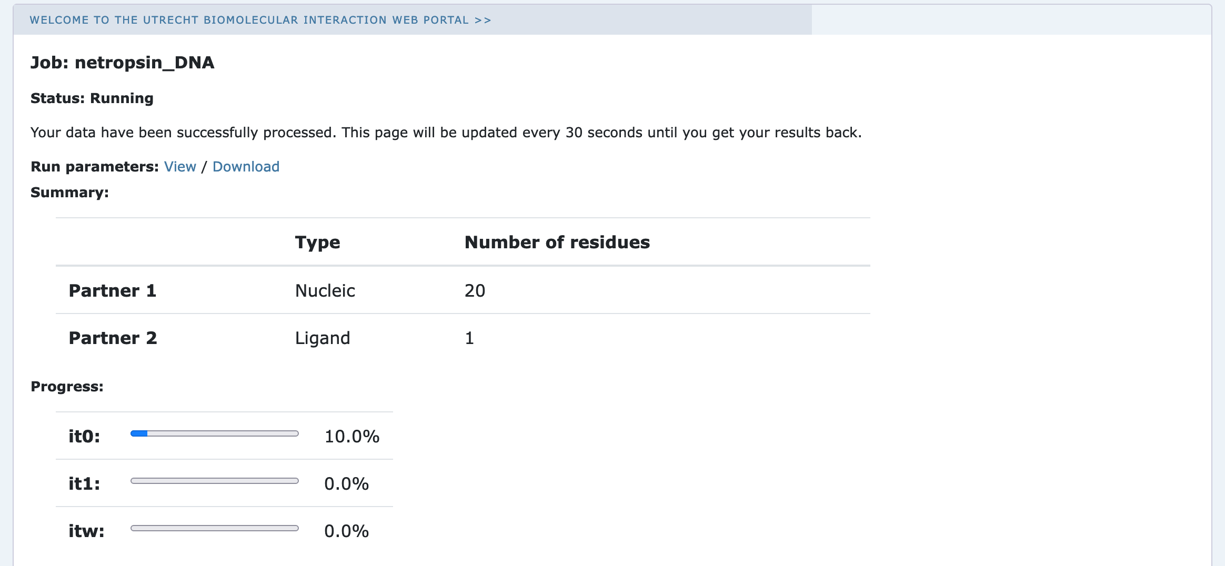Screen dimensions: 1225x566
Task: Click the View run parameters link
Action: click(180, 167)
